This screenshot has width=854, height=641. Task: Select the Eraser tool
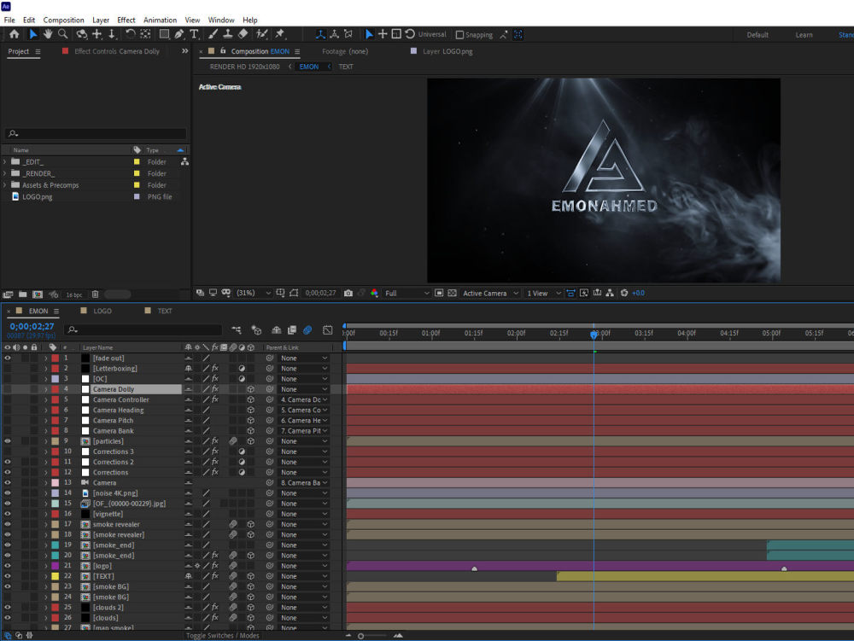point(243,34)
